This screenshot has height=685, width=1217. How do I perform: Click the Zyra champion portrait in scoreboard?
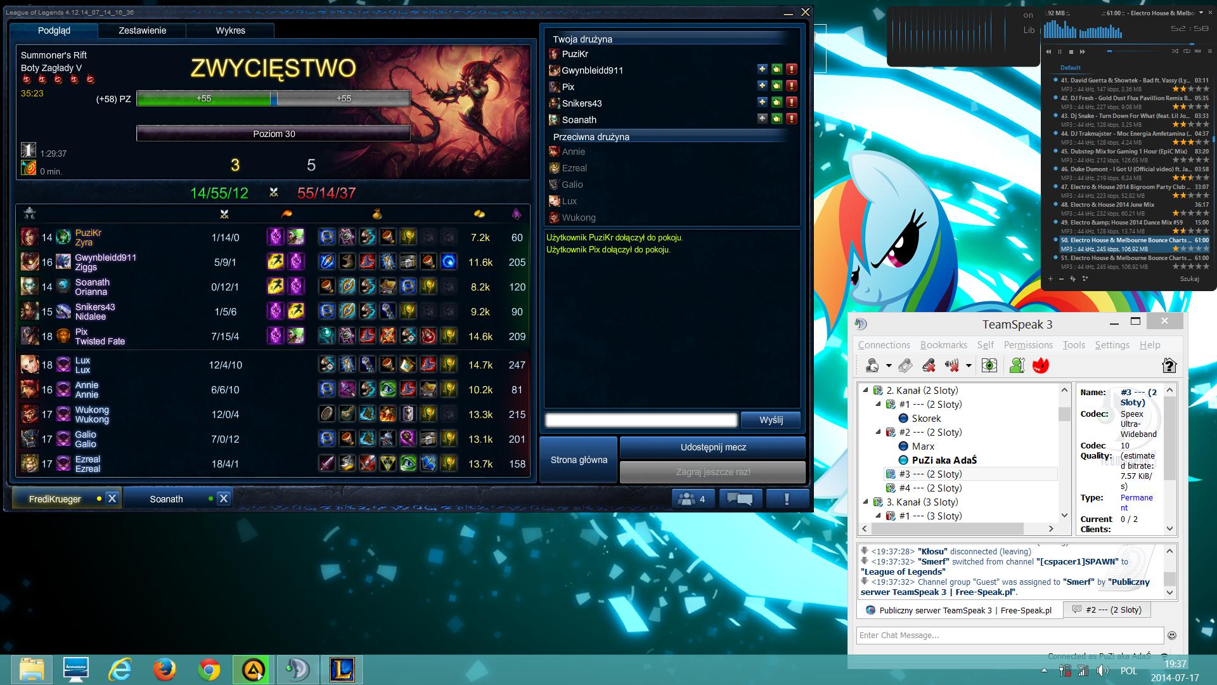tap(29, 237)
